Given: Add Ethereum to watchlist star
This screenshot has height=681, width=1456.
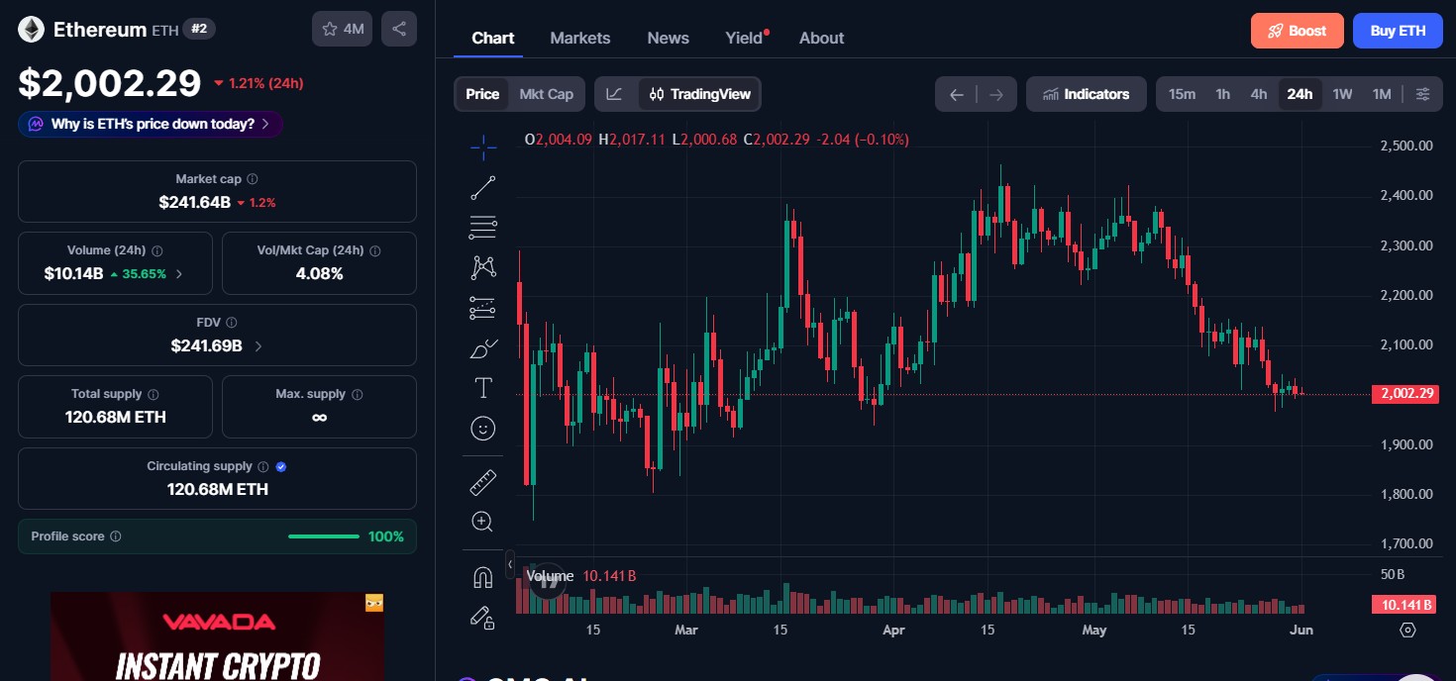Looking at the screenshot, I should coord(342,29).
